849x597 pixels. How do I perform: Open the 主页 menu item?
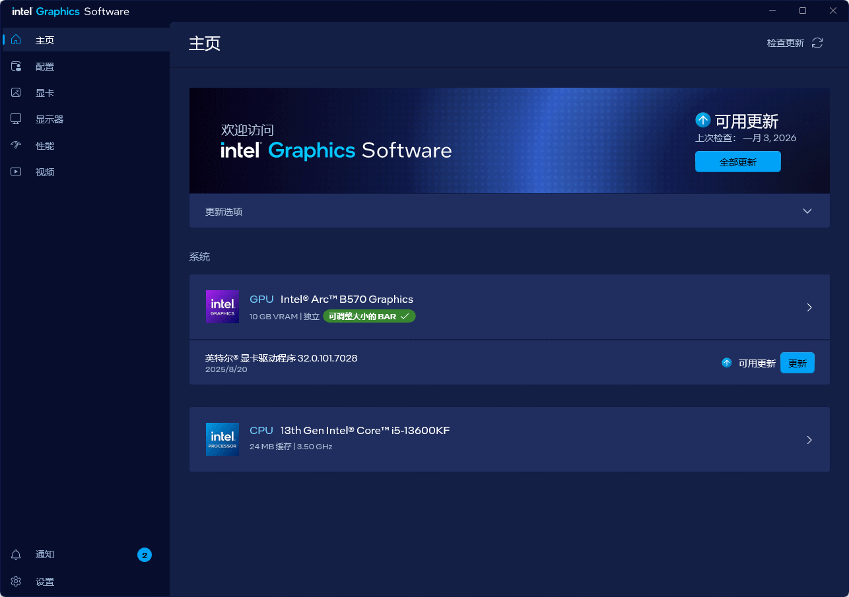(x=86, y=40)
